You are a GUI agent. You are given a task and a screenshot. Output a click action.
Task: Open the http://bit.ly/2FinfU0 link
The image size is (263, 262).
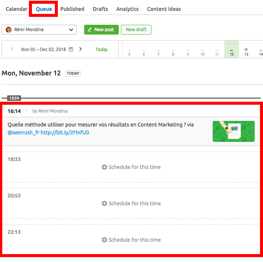tap(65, 133)
